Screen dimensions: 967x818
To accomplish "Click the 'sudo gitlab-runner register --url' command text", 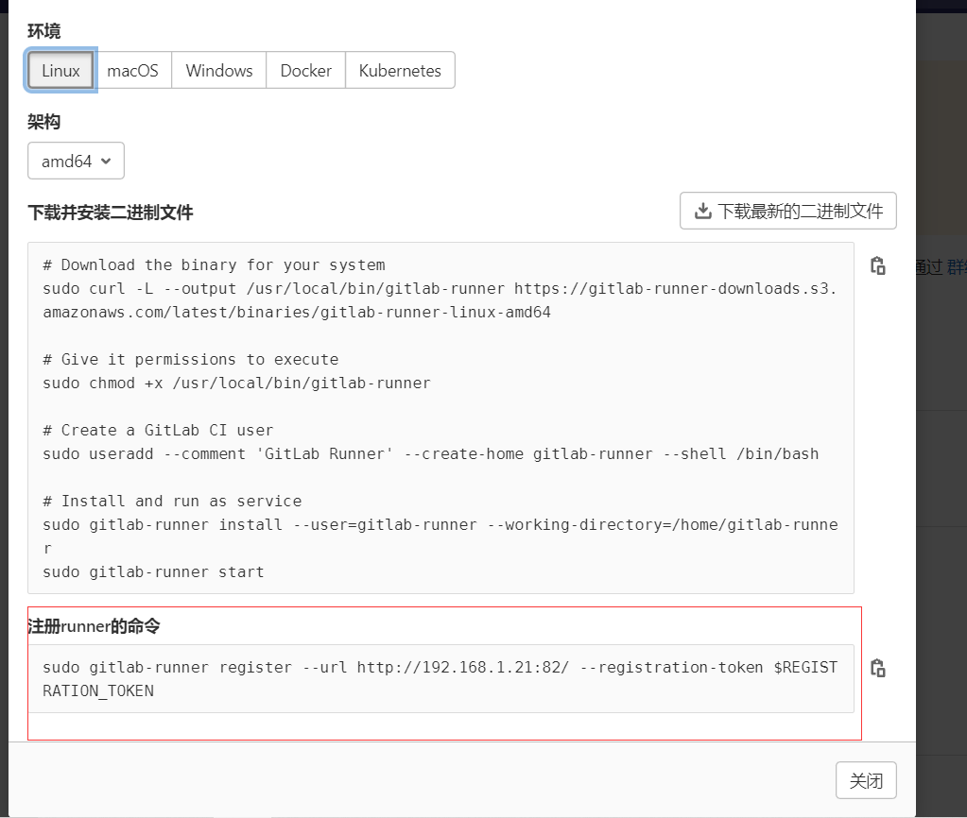I will pyautogui.click(x=440, y=679).
